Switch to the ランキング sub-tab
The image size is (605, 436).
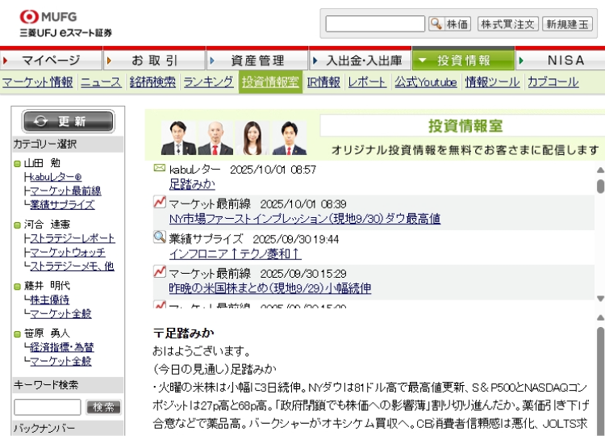pos(208,82)
